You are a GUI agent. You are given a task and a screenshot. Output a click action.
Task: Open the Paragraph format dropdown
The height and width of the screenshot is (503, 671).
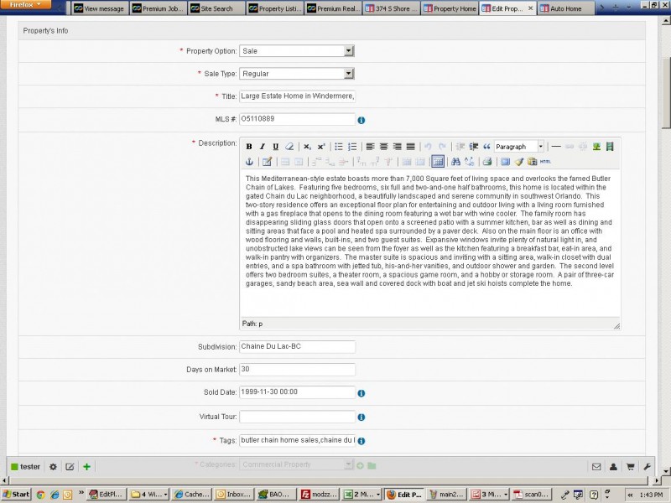[x=519, y=147]
